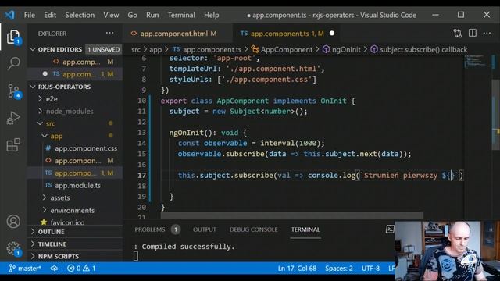500x281 pixels.
Task: Open the Search view in activity bar
Action: click(x=13, y=63)
